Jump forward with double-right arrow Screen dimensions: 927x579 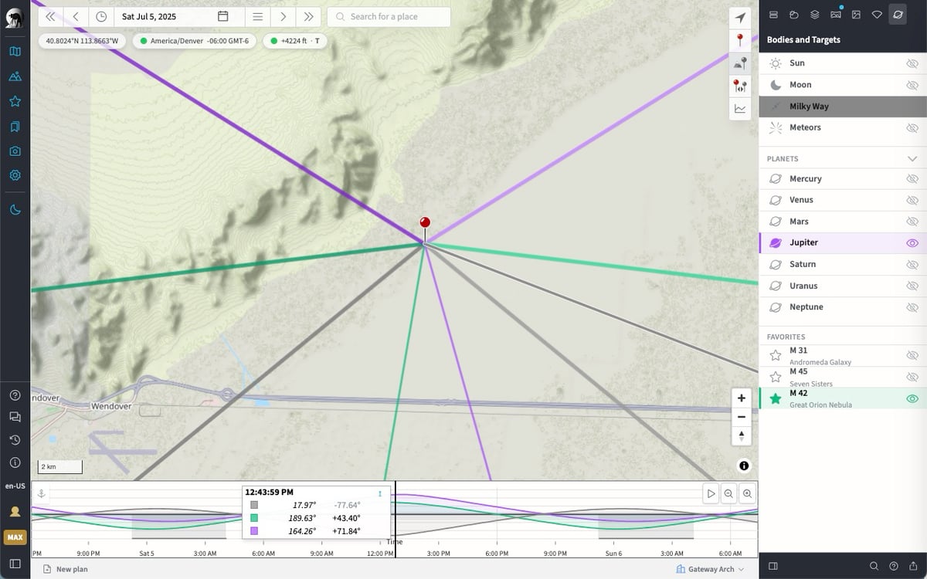point(308,16)
